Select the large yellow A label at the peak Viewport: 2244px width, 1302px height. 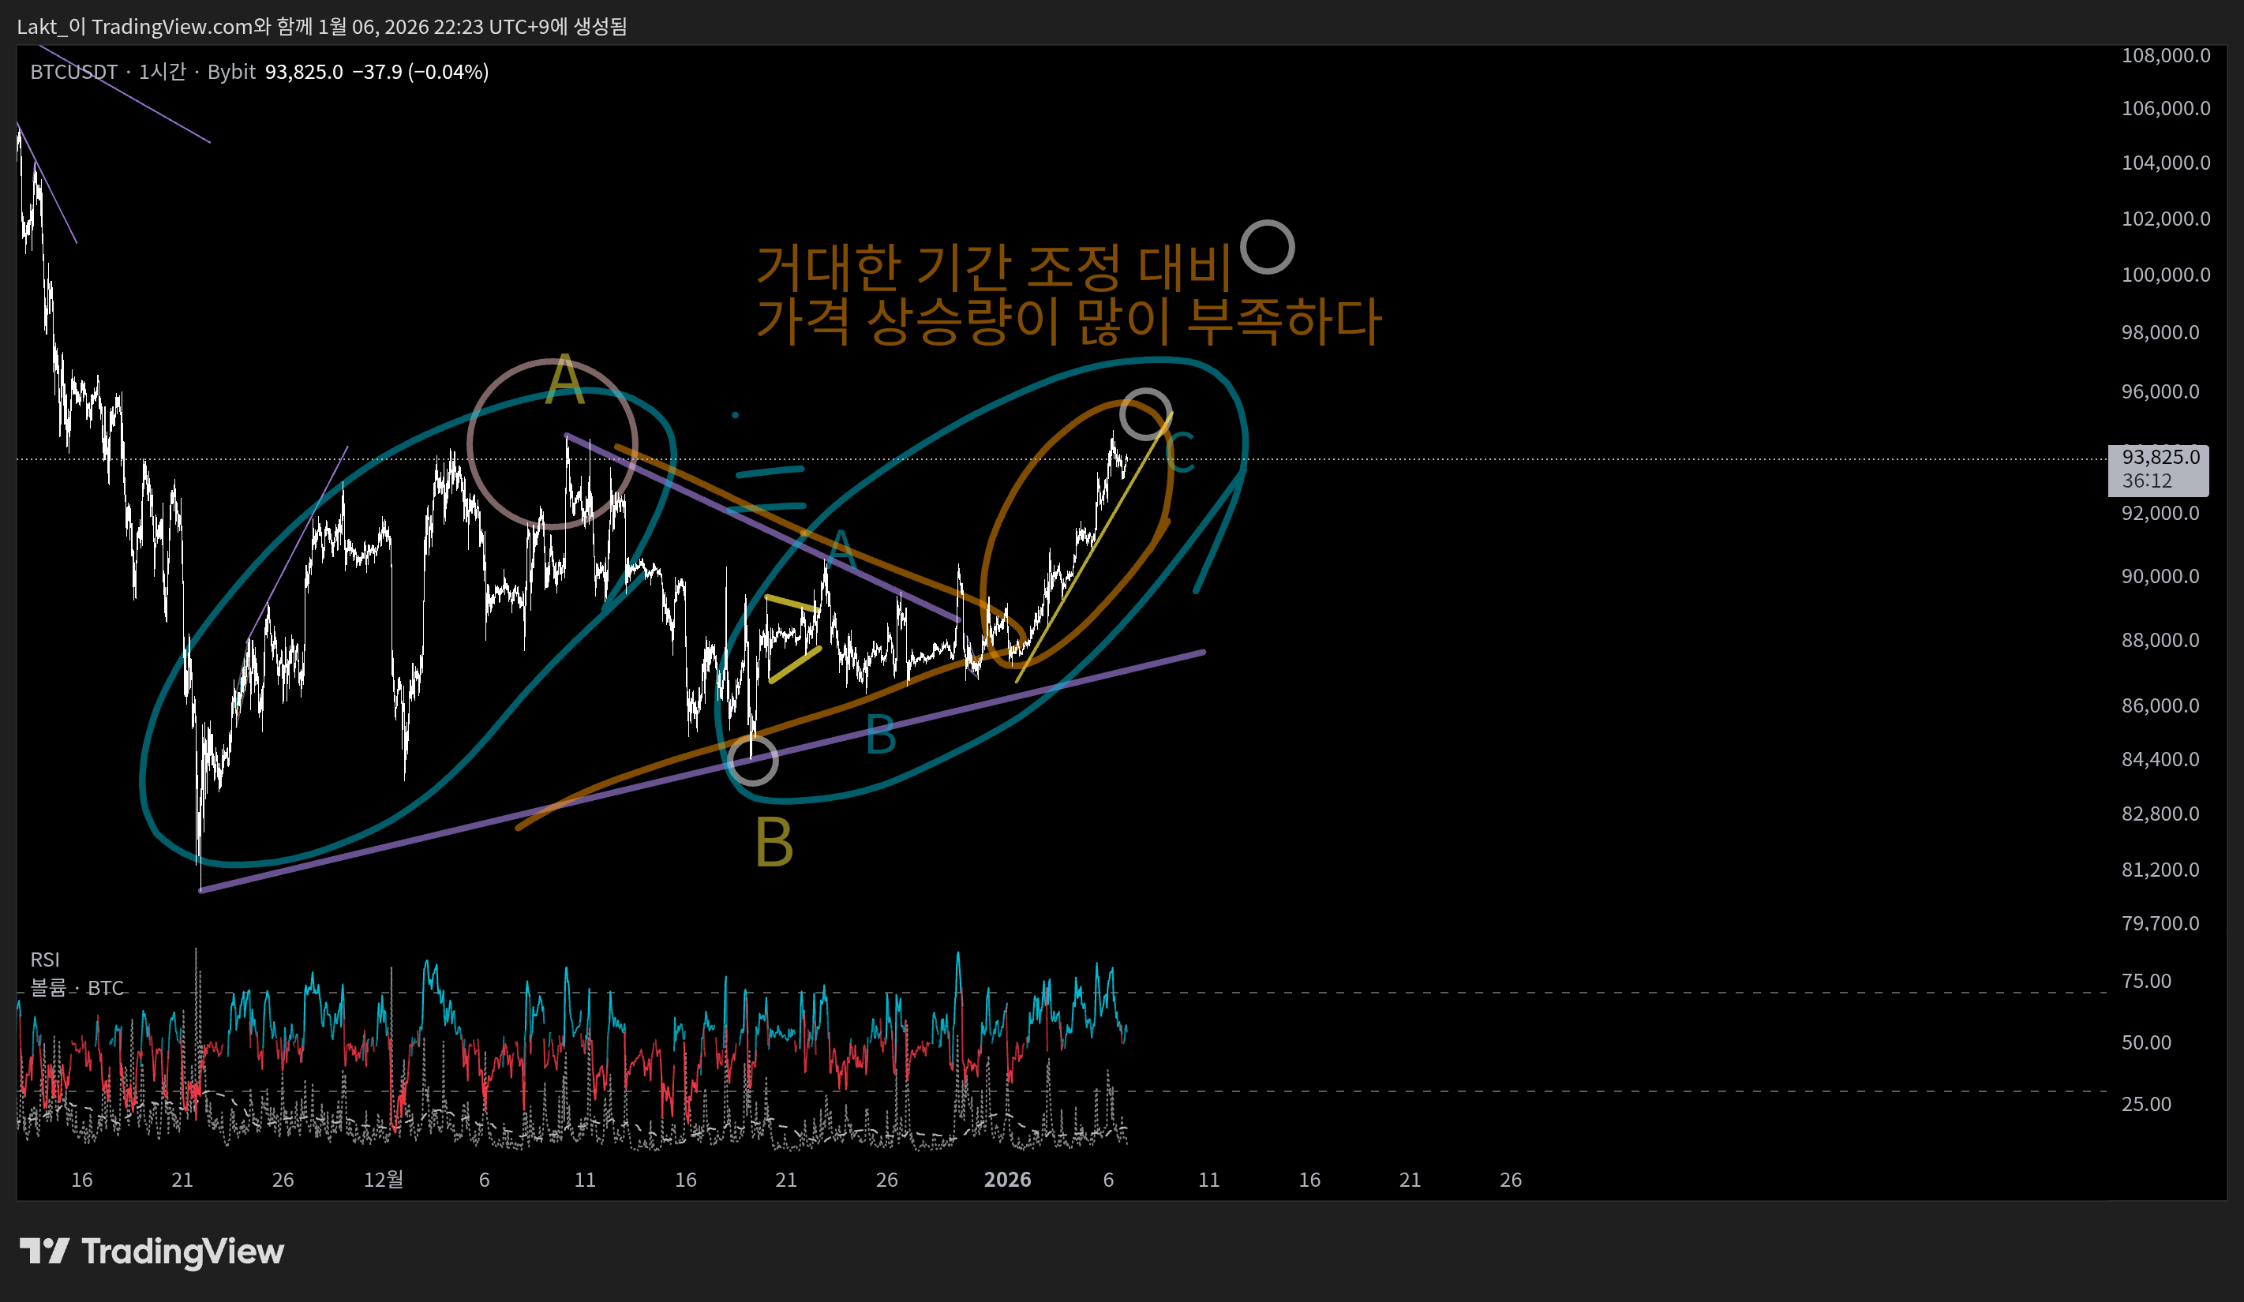coord(564,381)
